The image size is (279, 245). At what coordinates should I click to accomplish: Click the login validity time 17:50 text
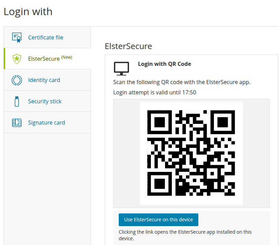189,93
